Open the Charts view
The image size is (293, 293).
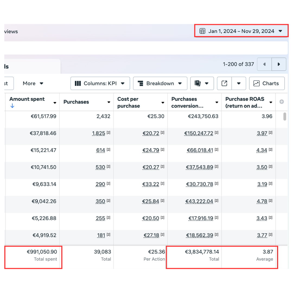[x=267, y=84]
